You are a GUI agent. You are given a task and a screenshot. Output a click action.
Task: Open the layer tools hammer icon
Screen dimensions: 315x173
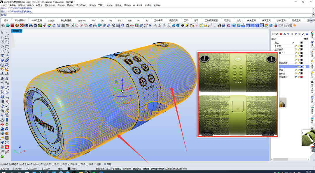point(303,34)
